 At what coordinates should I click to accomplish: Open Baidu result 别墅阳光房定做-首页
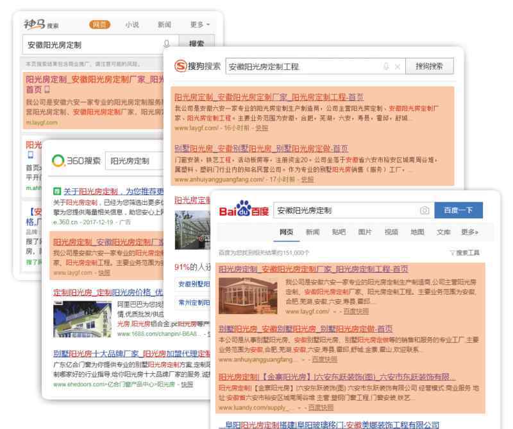pyautogui.click(x=306, y=329)
